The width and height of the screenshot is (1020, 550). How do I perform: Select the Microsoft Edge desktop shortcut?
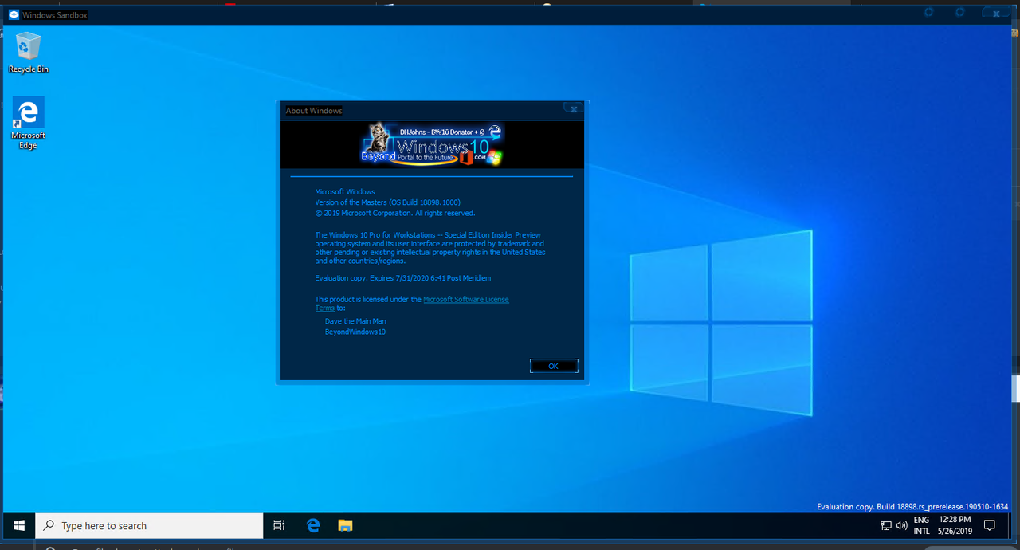coord(28,124)
